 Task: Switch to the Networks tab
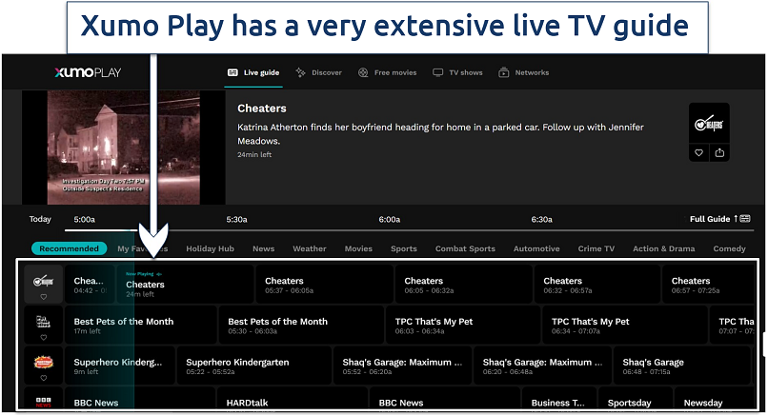pyautogui.click(x=524, y=72)
